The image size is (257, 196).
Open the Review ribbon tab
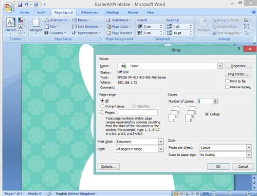[x=133, y=12]
